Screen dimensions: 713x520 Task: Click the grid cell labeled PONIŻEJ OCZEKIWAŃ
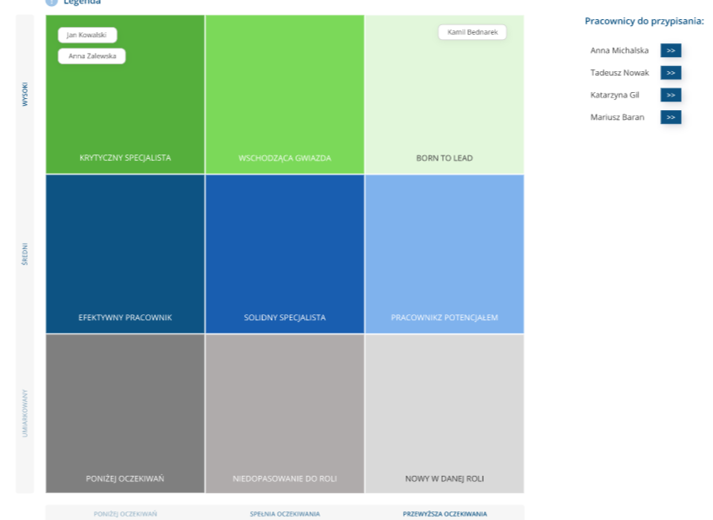125,413
